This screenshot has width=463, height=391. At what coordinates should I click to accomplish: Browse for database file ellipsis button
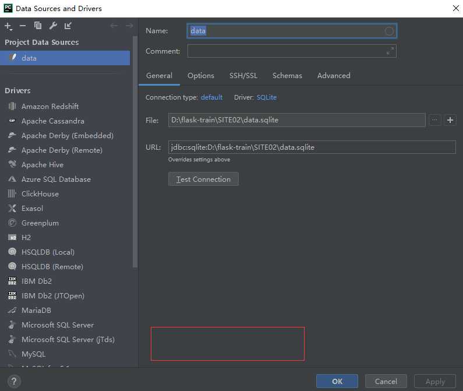click(434, 120)
